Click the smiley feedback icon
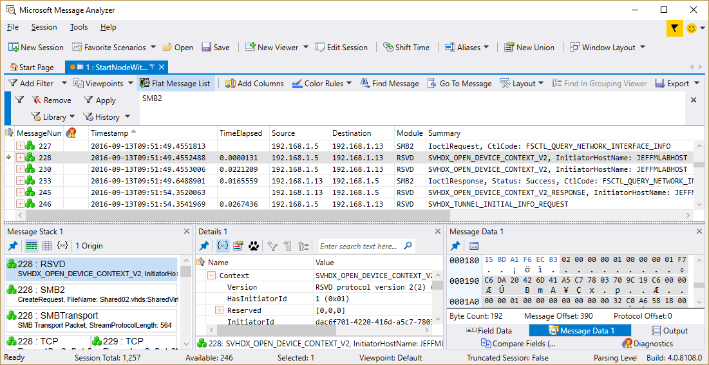Image resolution: width=709 pixels, height=365 pixels. 692,28
